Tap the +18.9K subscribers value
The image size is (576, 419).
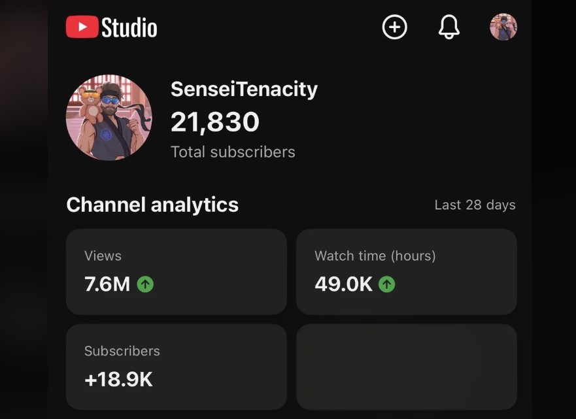tap(118, 379)
